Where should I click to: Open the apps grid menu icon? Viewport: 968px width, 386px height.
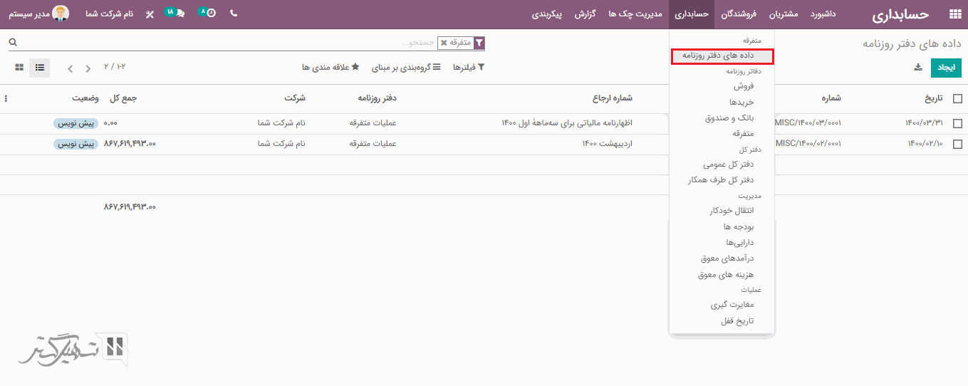(x=954, y=14)
